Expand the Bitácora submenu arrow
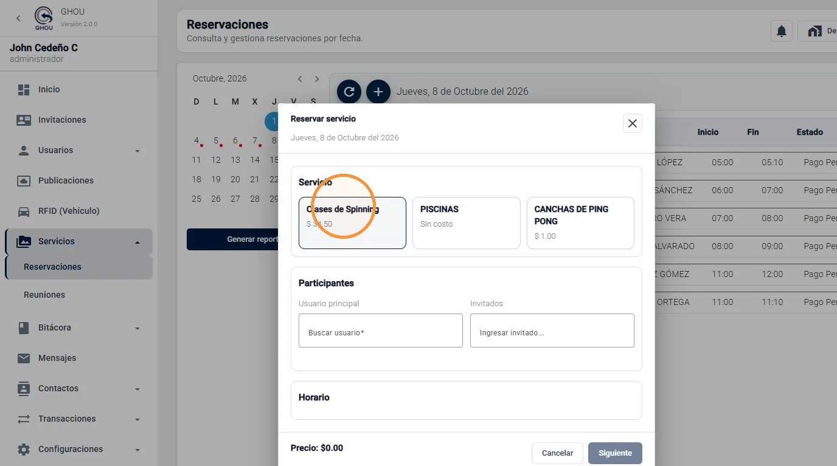 (x=137, y=328)
